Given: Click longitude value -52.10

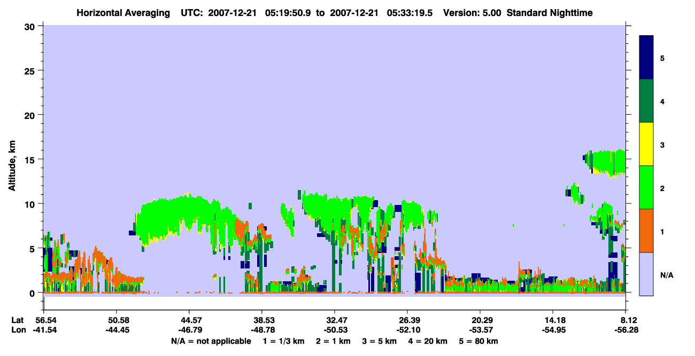Looking at the screenshot, I should point(407,330).
